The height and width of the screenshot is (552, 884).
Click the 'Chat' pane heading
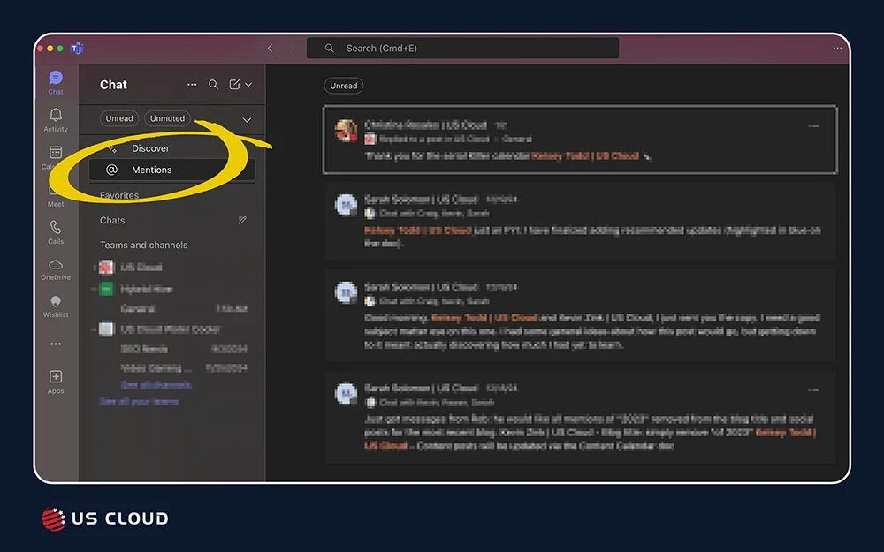click(x=113, y=85)
